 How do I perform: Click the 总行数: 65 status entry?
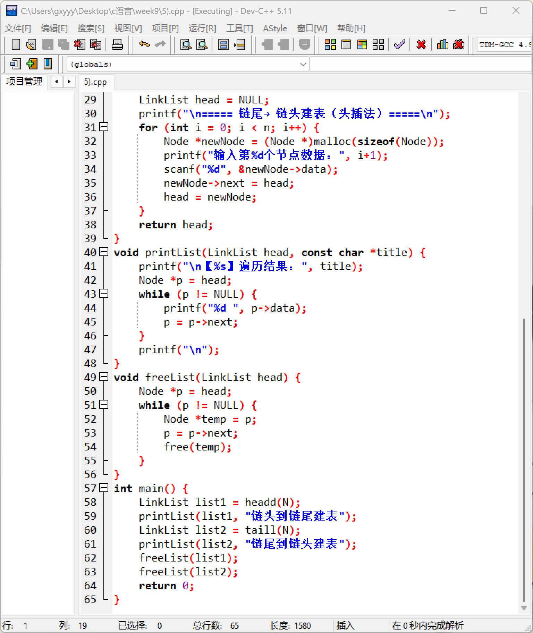tap(216, 626)
